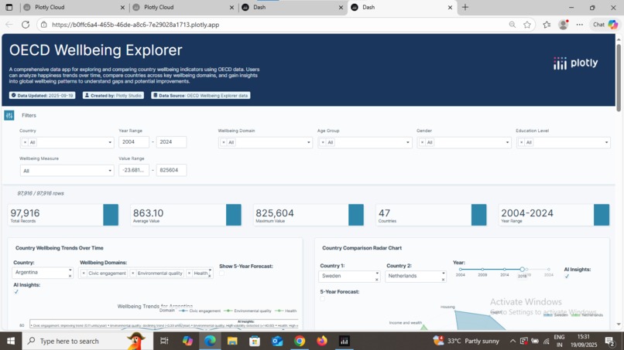Switch to the first Plotly Cloud tab
This screenshot has width=624, height=350.
point(74,7)
